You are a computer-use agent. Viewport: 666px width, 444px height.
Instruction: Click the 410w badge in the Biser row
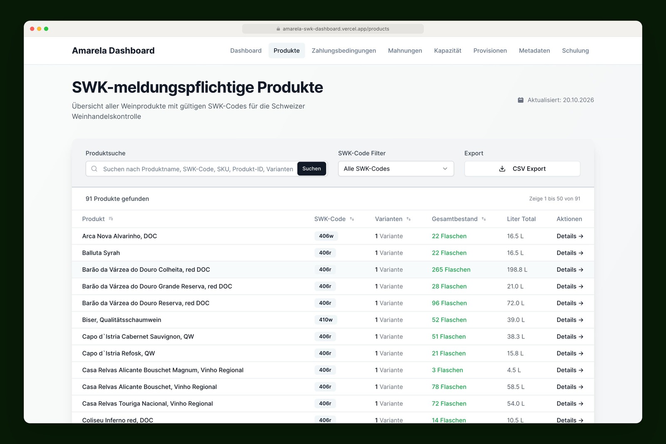[x=326, y=320]
